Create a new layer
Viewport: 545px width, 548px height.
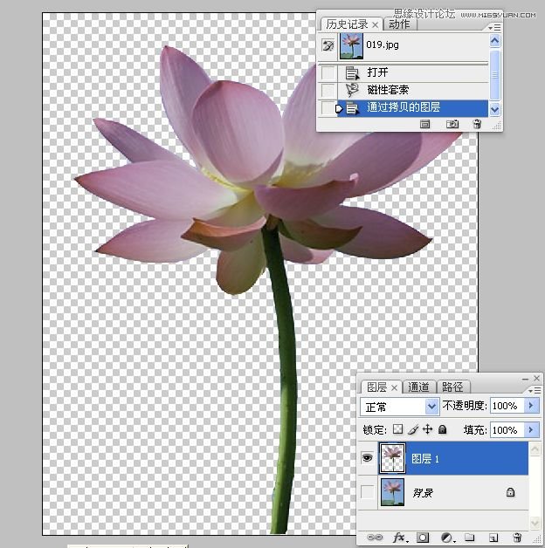point(493,538)
